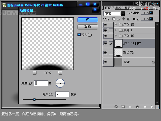The width and height of the screenshot is (161, 121).
Task: Click the 距离 distance slider handle
Action: point(34,100)
